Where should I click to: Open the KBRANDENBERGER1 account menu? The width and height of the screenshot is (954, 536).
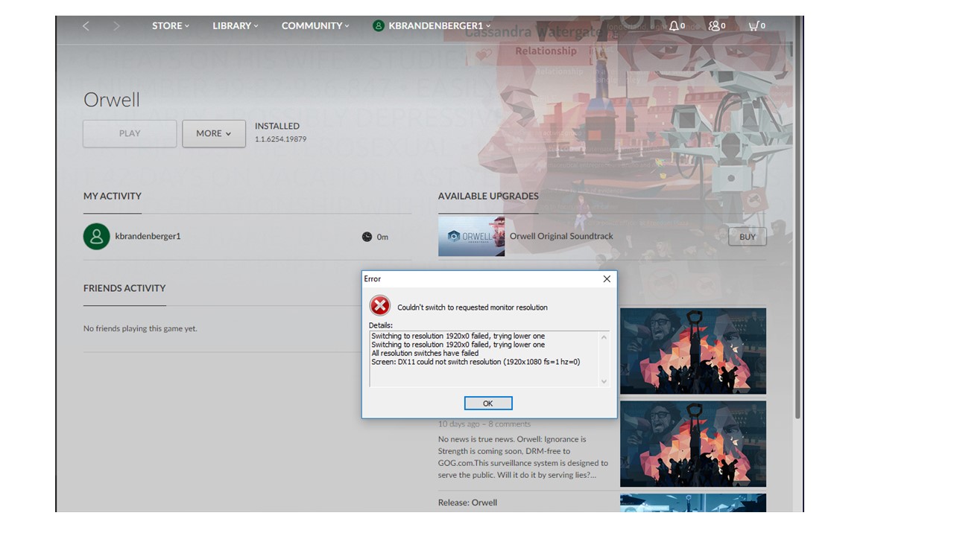pos(440,26)
